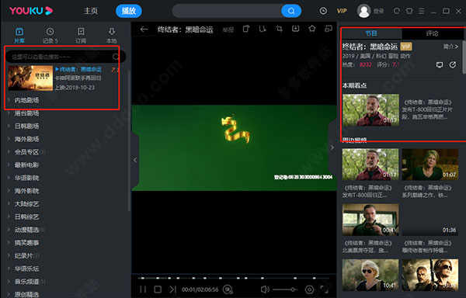The width and height of the screenshot is (466, 298).
Task: Click the video progress bar
Action: (234, 278)
